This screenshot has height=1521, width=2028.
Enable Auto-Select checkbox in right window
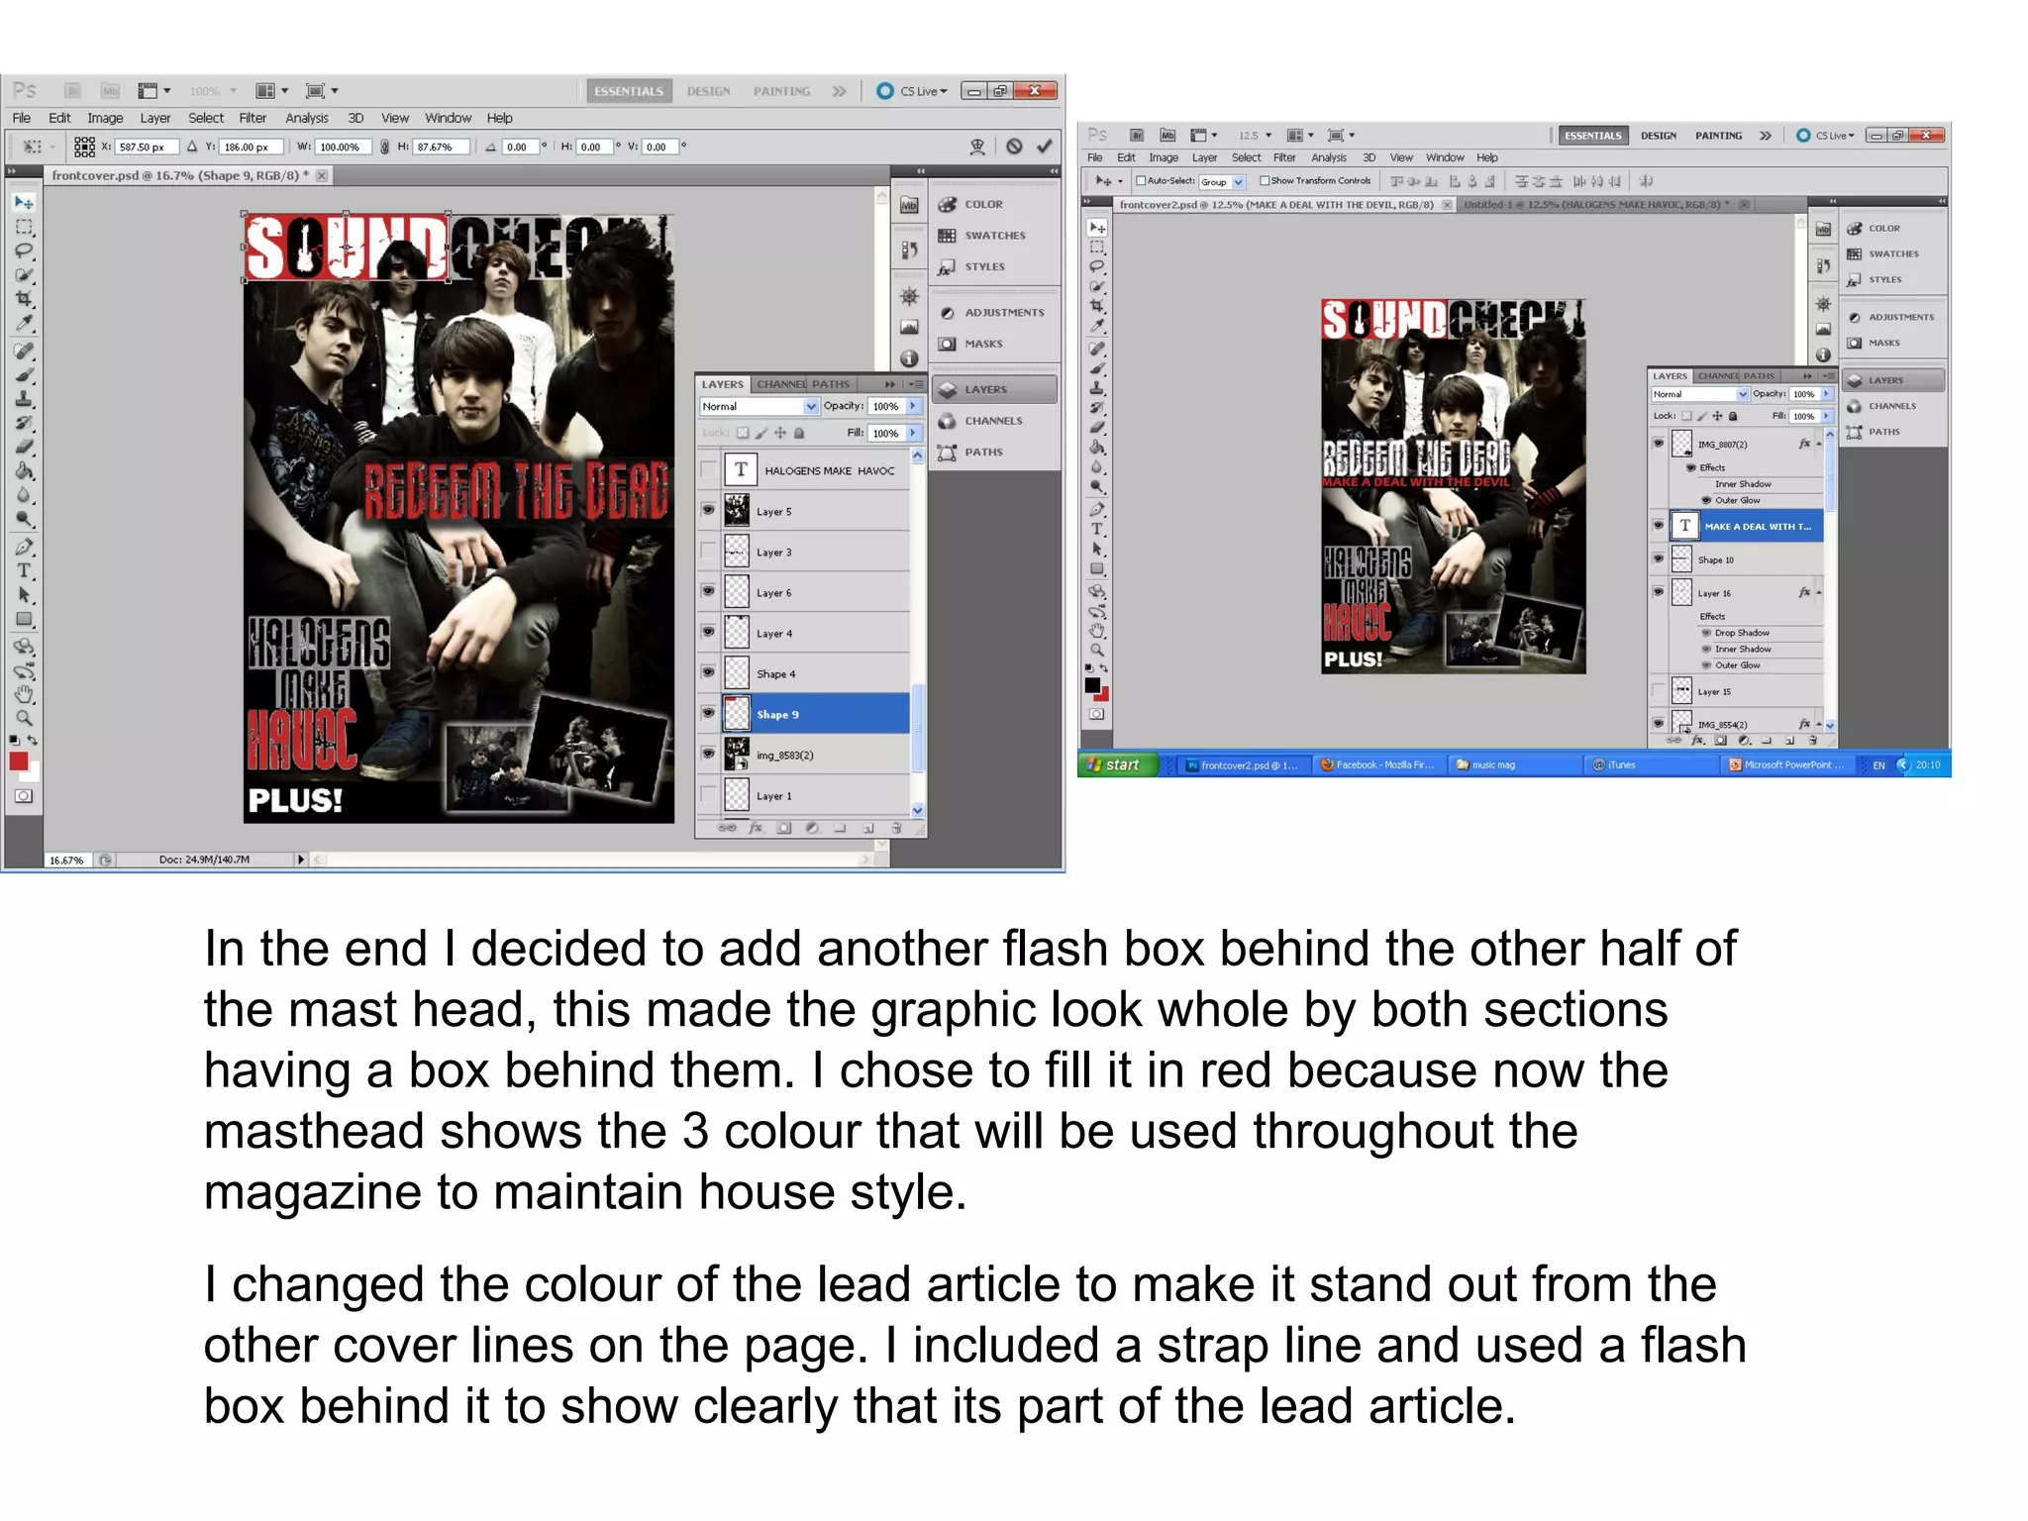[1141, 180]
